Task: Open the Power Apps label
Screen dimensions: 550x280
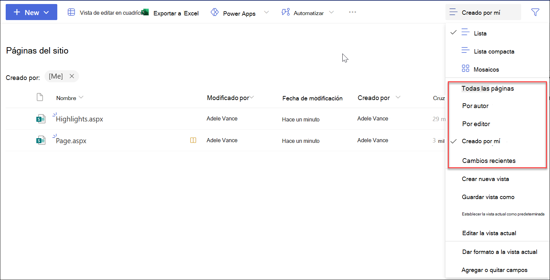Action: [239, 13]
